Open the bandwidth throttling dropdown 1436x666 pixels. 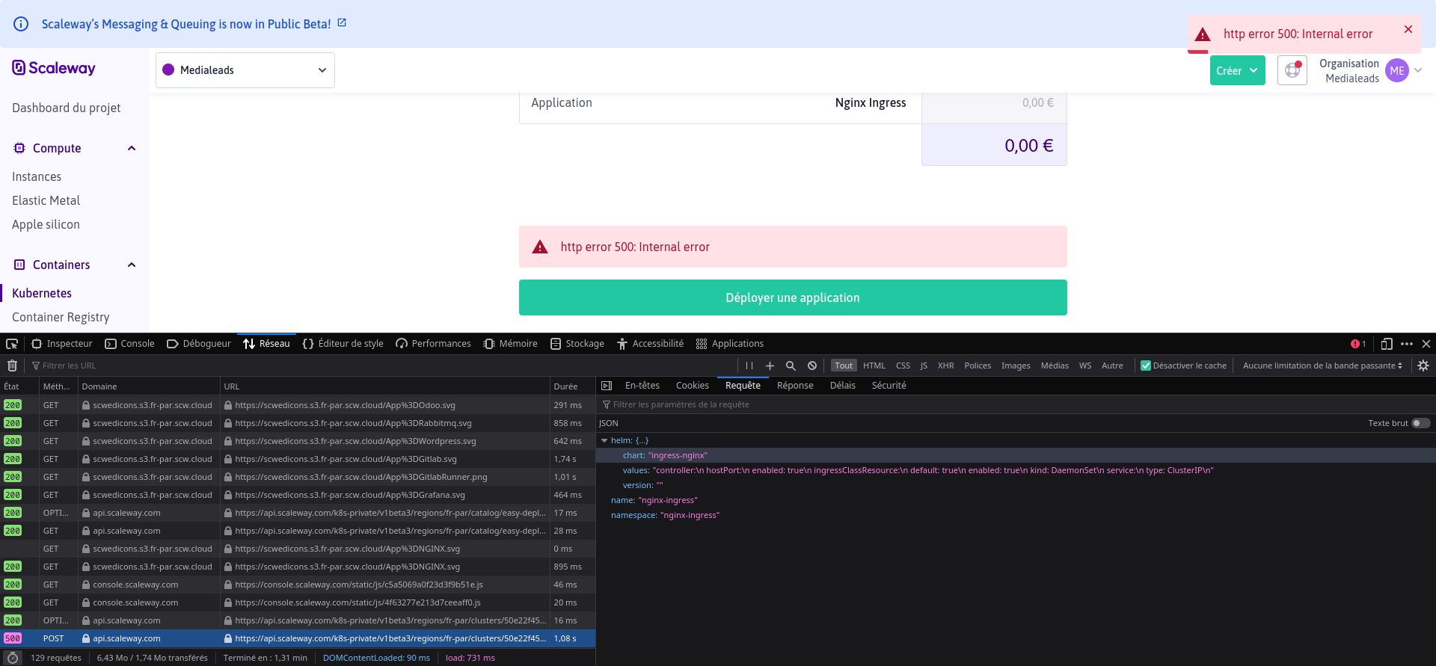tap(1322, 366)
